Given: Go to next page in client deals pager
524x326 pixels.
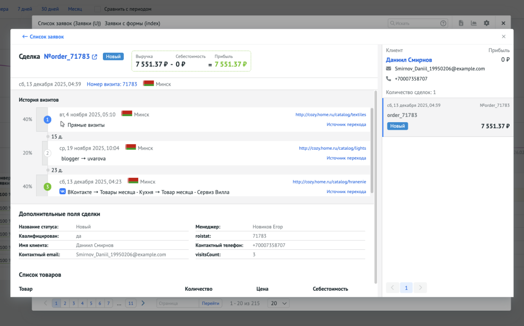Looking at the screenshot, I should (420, 288).
